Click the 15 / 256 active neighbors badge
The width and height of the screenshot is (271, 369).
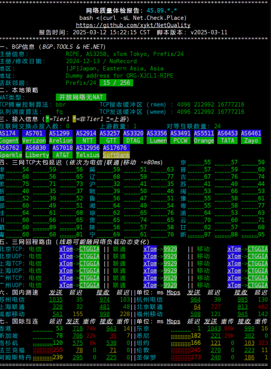tap(116, 83)
